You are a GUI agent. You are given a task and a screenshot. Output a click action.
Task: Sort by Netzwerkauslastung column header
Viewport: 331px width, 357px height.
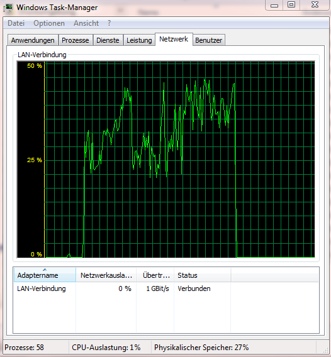coord(106,275)
